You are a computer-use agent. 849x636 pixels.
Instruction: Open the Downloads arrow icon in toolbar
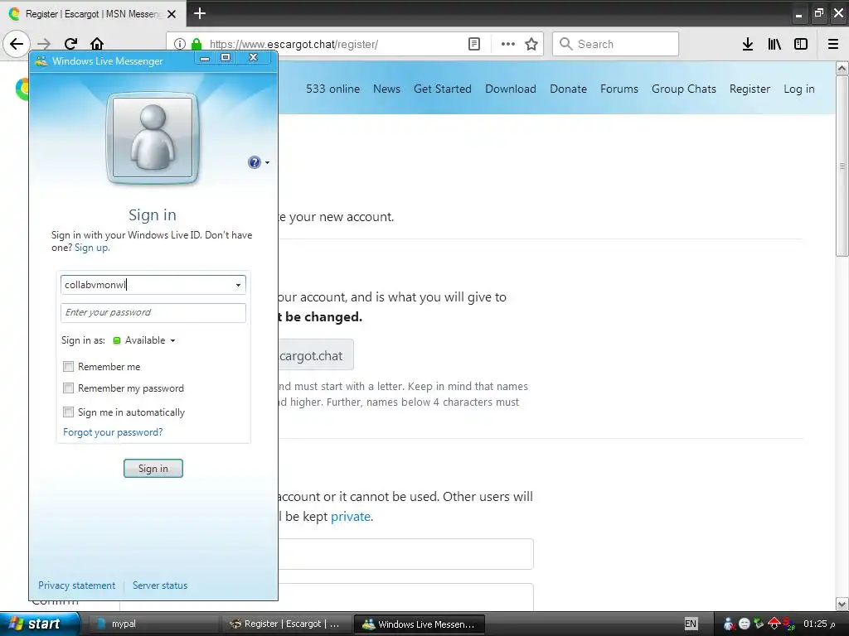click(x=748, y=44)
